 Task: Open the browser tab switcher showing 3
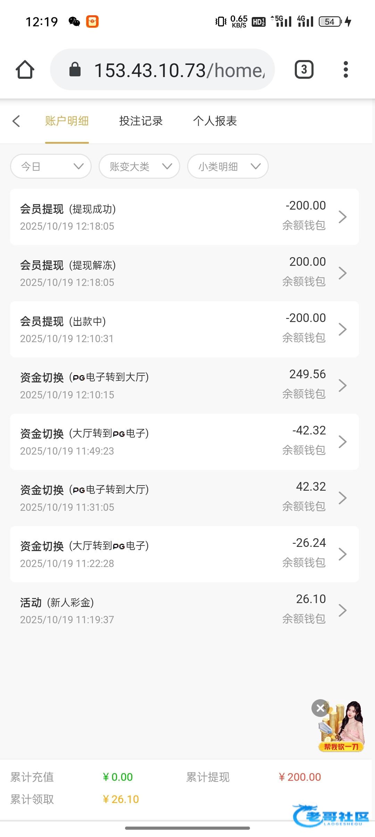[x=304, y=70]
